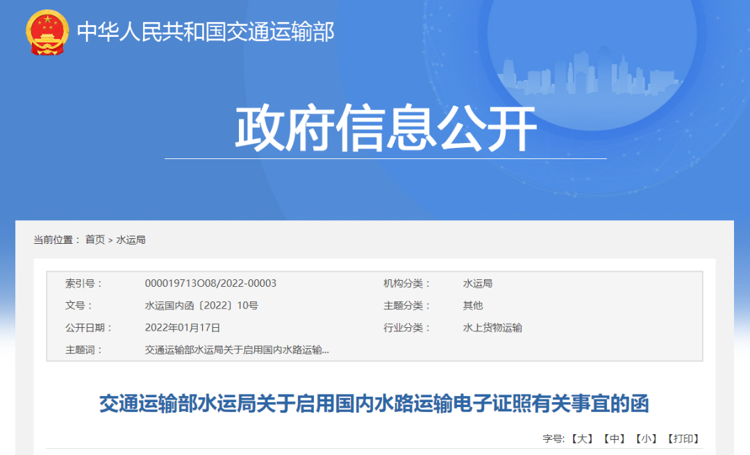Select publication date 2022年01月17日
750x455 pixels.
pos(182,328)
